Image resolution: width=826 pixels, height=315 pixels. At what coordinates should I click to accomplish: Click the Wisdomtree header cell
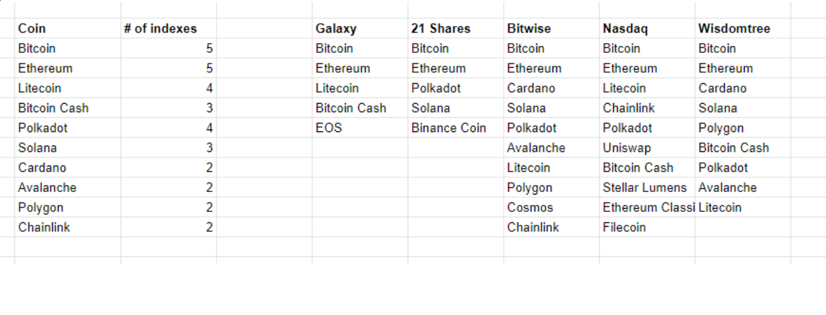coord(743,28)
